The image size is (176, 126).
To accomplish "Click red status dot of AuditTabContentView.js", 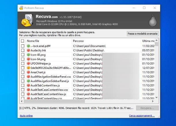I will coord(28,85).
